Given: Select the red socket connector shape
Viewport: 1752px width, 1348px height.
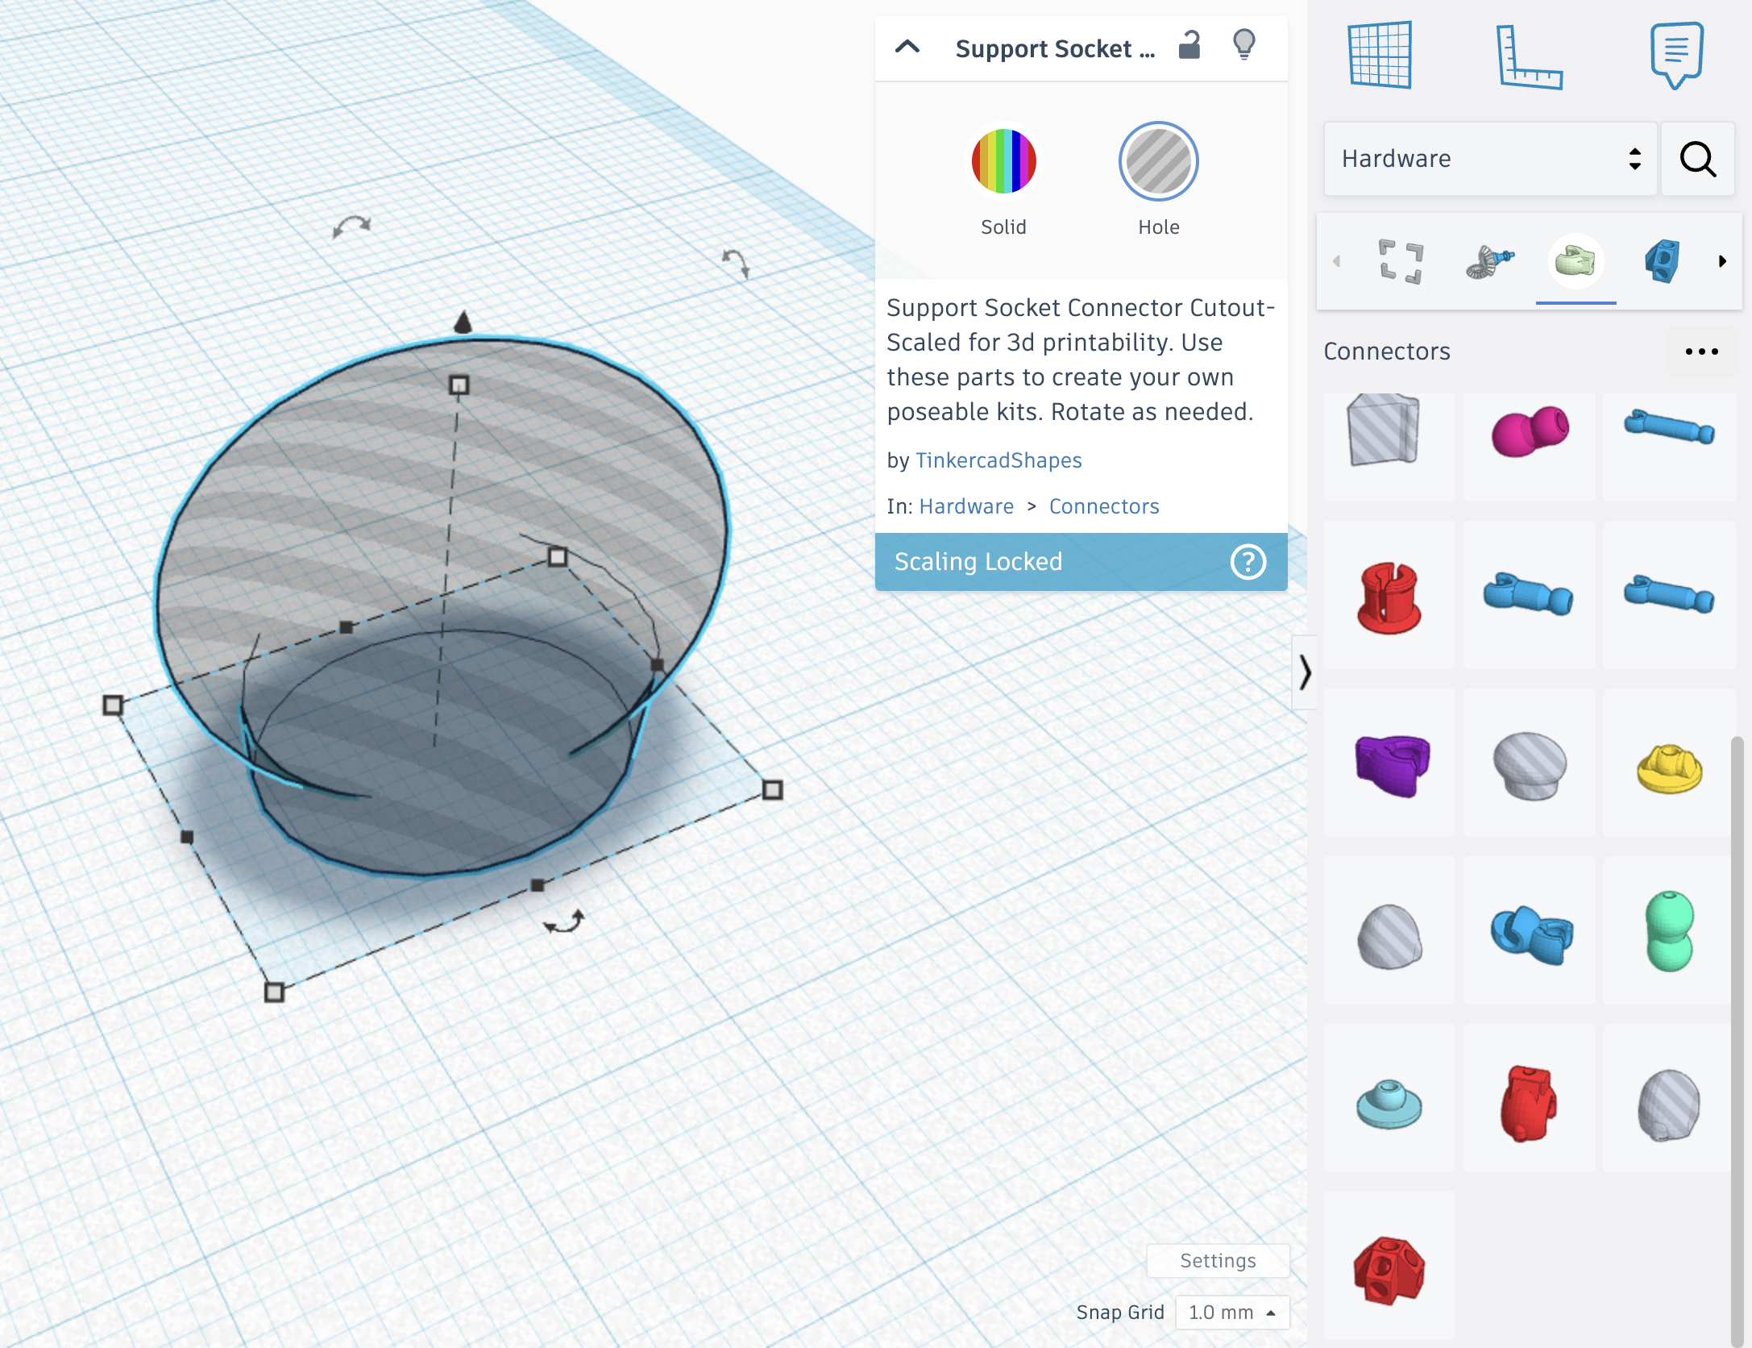Looking at the screenshot, I should pos(1388,597).
